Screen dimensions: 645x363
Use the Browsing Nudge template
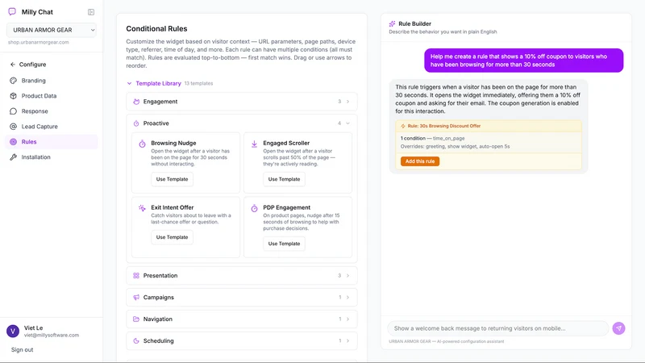[172, 179]
